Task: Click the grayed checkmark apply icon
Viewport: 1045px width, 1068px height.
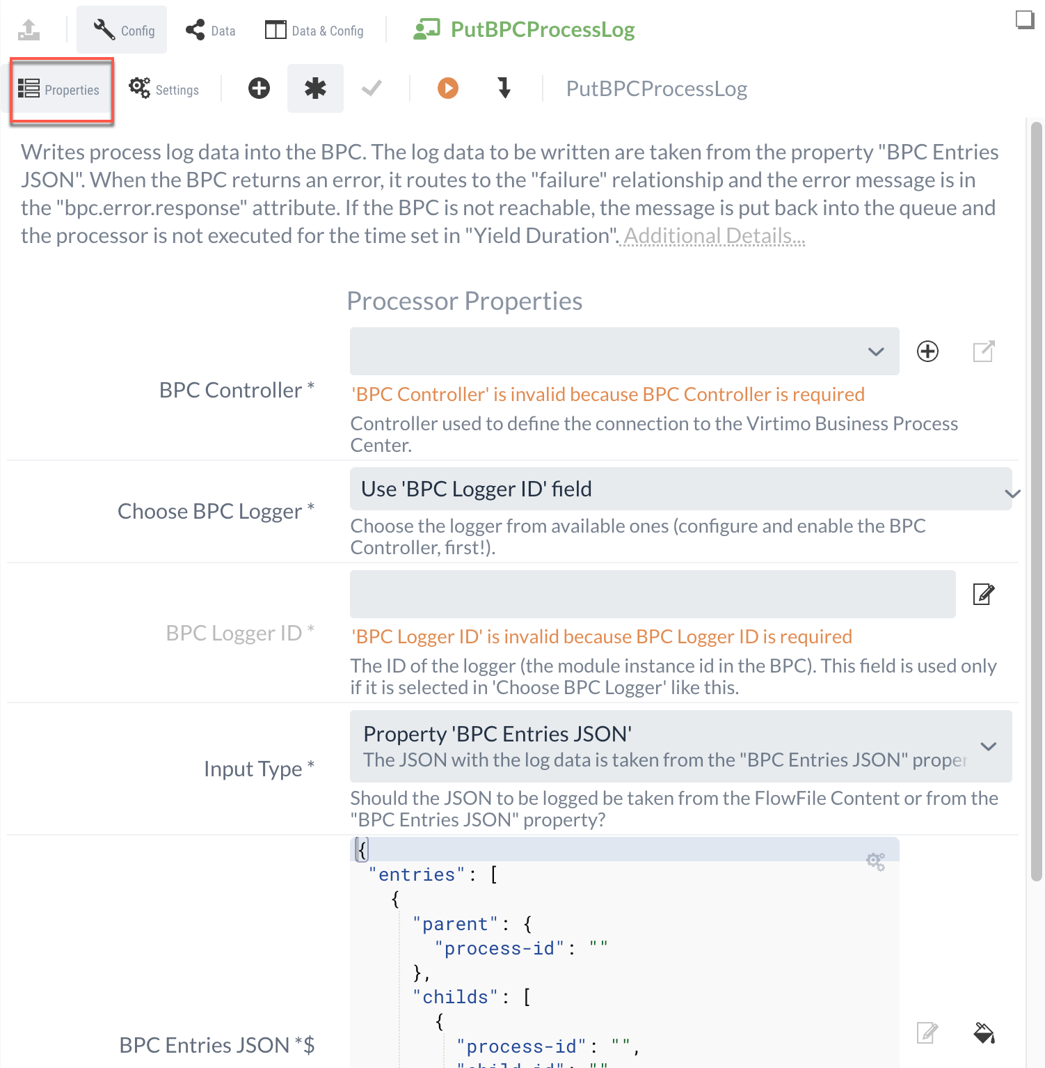Action: pyautogui.click(x=372, y=88)
